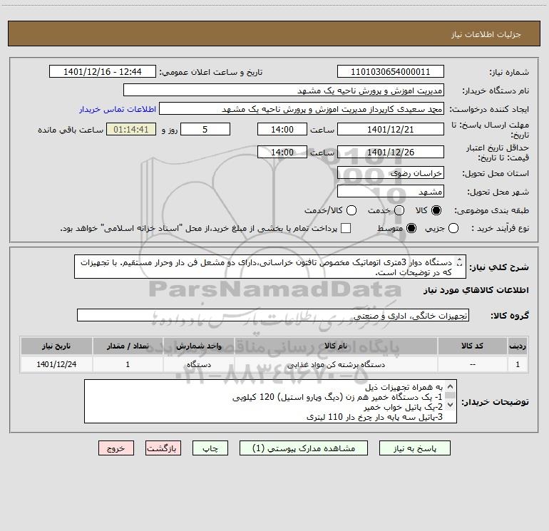The image size is (549, 531).
Task: Click the چاپ print button
Action: [x=210, y=448]
